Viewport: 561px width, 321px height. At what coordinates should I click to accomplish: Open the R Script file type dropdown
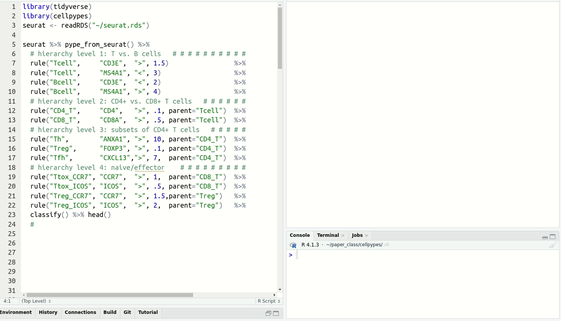click(269, 301)
